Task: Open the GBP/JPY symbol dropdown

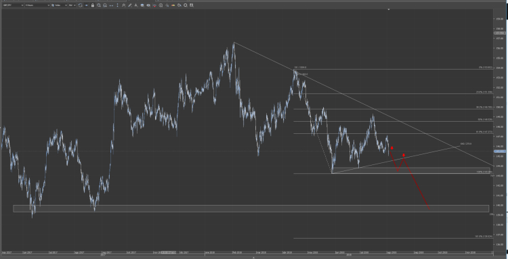Action: tap(13, 5)
